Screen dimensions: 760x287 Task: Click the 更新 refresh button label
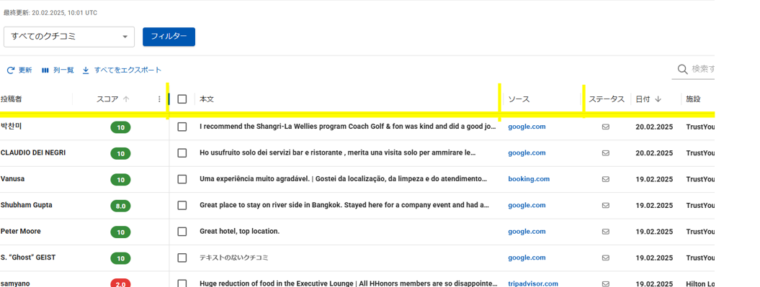[25, 70]
